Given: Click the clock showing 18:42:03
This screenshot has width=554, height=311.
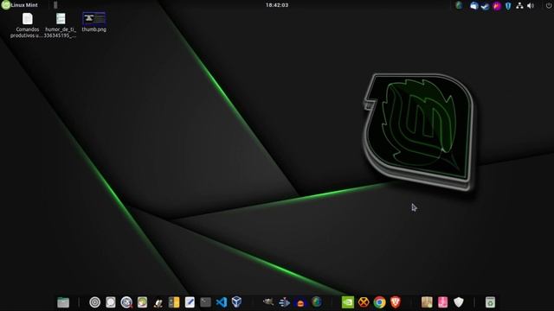Looking at the screenshot, I should click(x=277, y=5).
